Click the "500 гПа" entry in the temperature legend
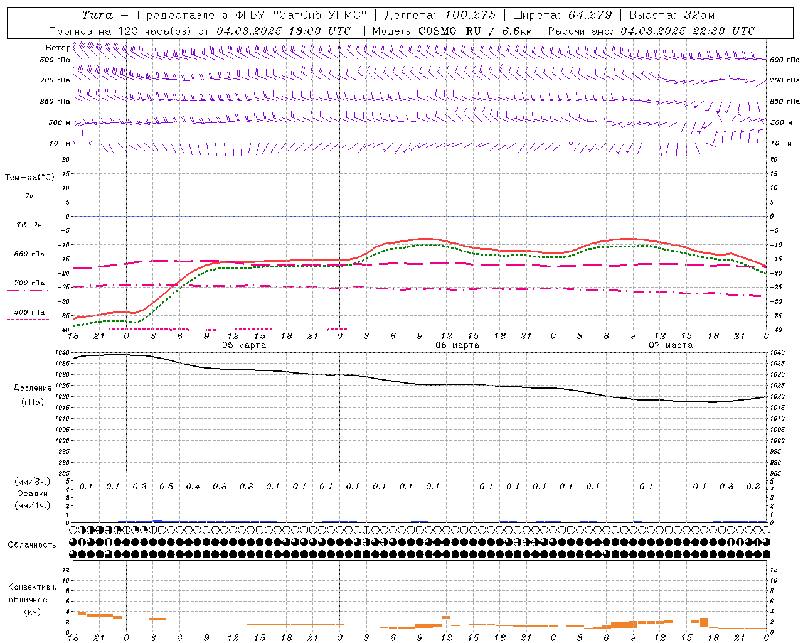This screenshot has height=643, width=803. click(29, 312)
